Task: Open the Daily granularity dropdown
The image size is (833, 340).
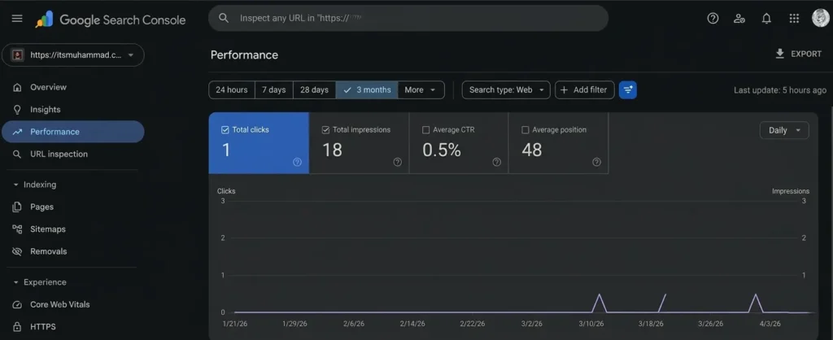Action: click(785, 130)
